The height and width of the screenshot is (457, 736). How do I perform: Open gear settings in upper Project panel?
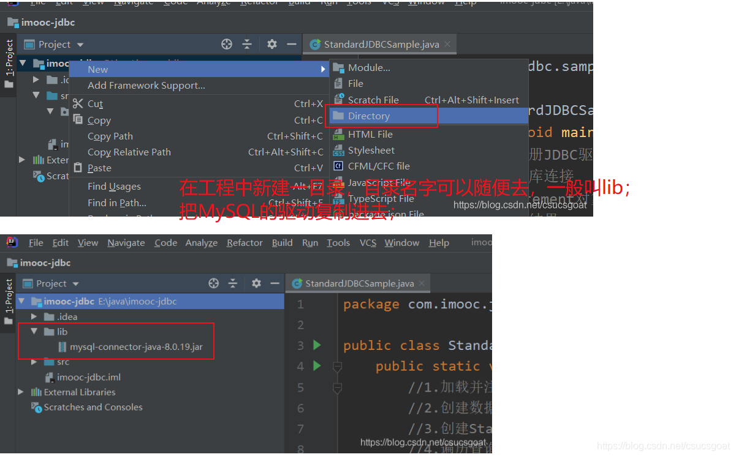(272, 44)
